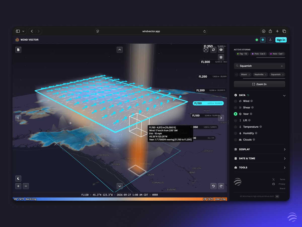Expand the DISPLAY section
The width and height of the screenshot is (302, 227).
pos(260,149)
